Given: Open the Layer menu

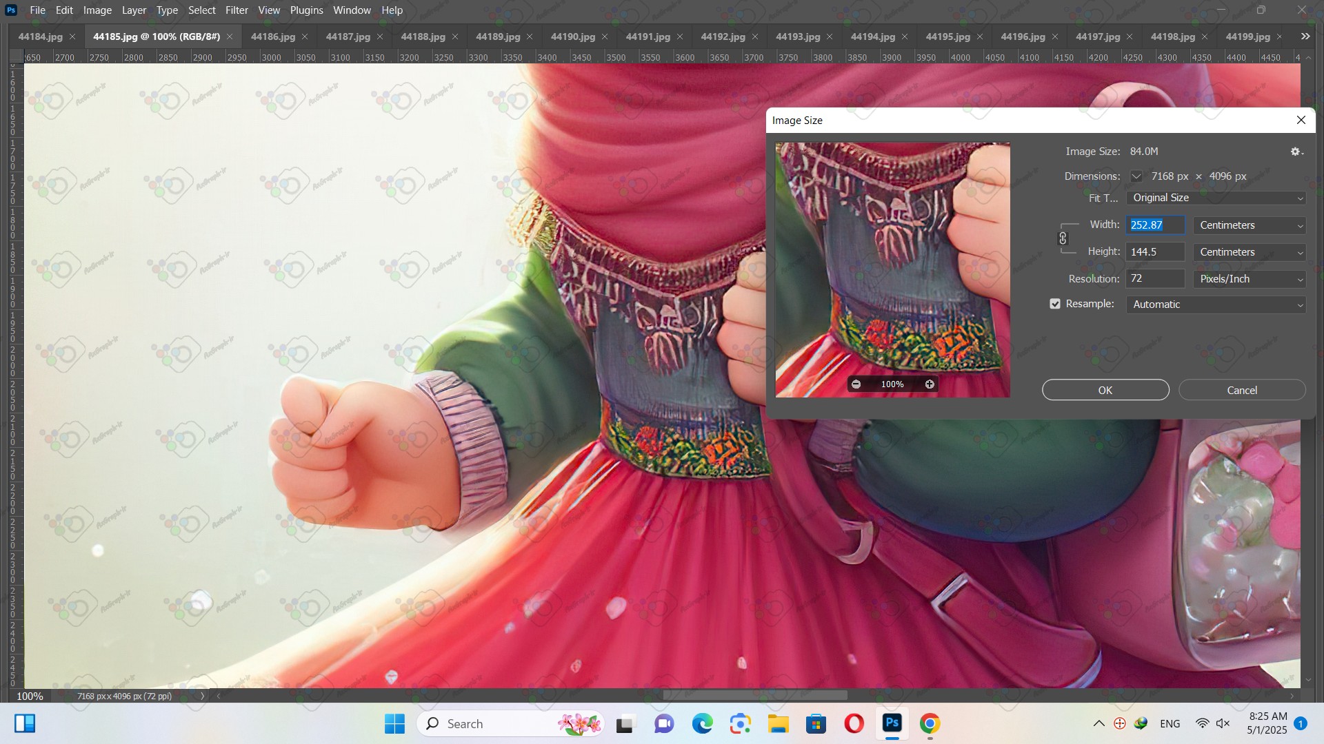Looking at the screenshot, I should [x=134, y=10].
